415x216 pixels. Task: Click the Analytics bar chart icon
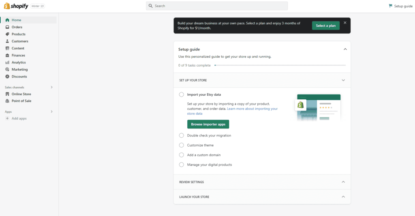click(x=7, y=63)
